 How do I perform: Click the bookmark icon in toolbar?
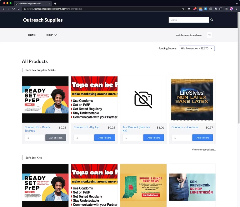pyautogui.click(x=18, y=9)
